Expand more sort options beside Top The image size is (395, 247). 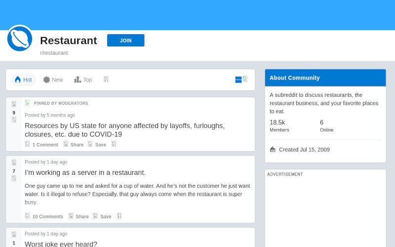click(x=106, y=80)
